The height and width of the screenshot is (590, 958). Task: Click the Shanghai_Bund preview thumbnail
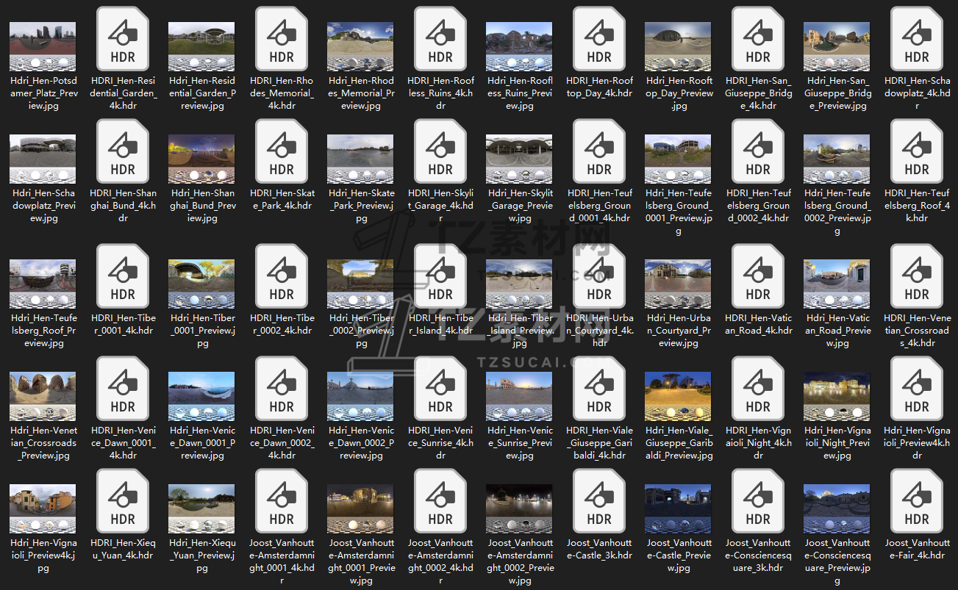(201, 159)
